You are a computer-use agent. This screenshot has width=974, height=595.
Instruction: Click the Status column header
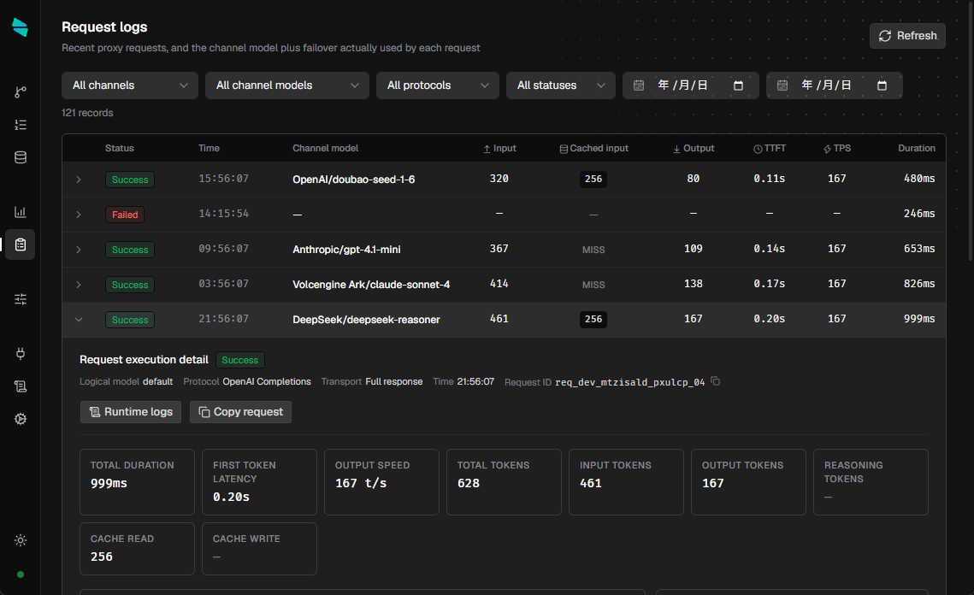click(x=119, y=149)
